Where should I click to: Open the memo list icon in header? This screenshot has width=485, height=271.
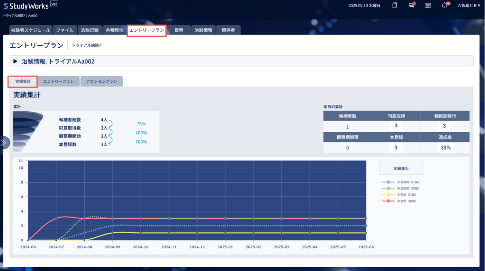tap(428, 5)
